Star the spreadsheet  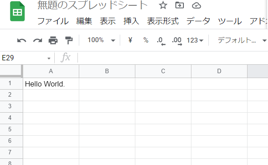coord(163,5)
